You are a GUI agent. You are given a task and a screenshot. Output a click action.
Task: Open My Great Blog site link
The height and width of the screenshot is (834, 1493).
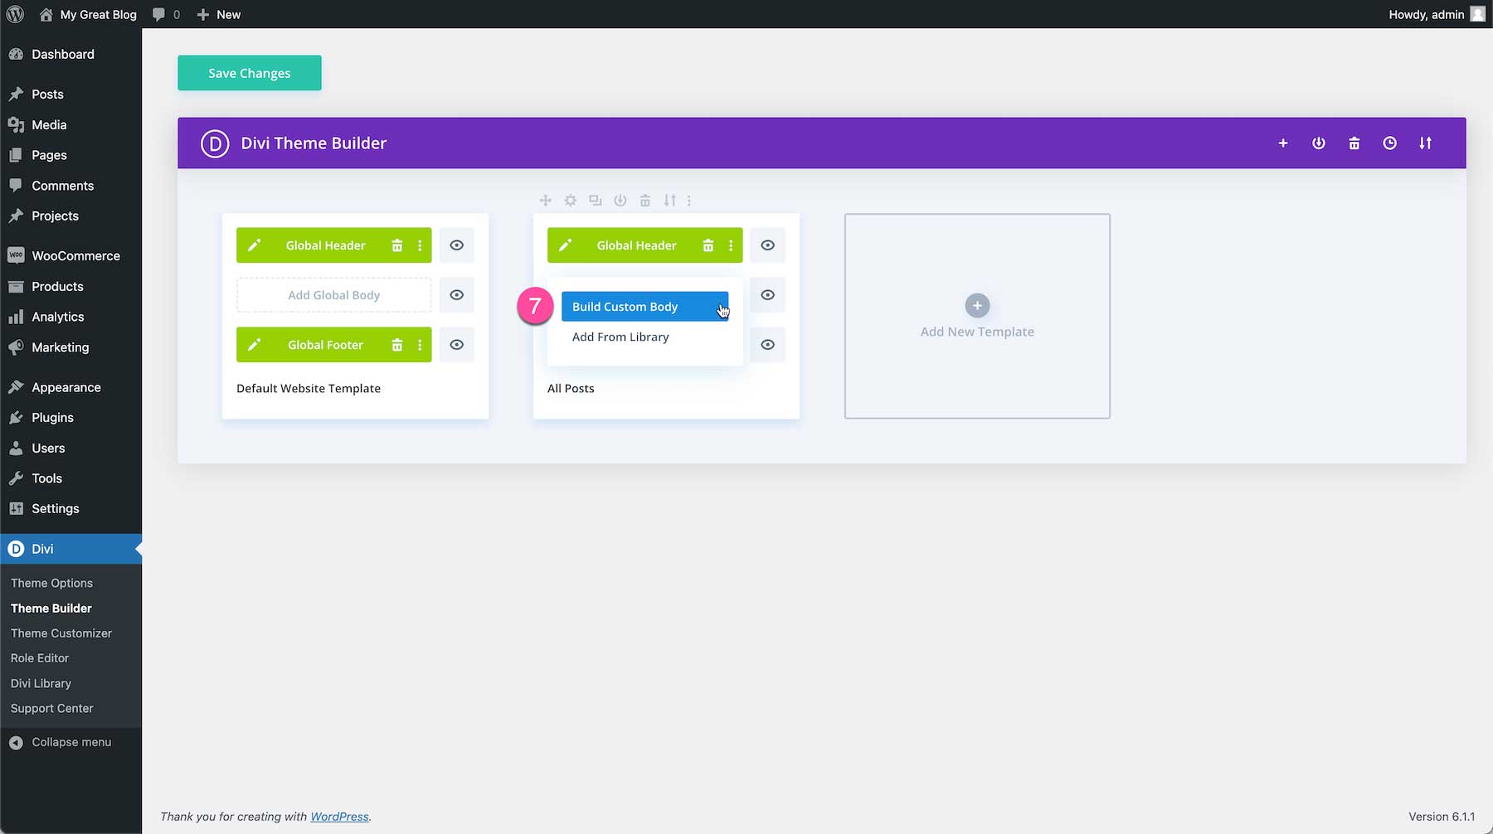click(88, 14)
